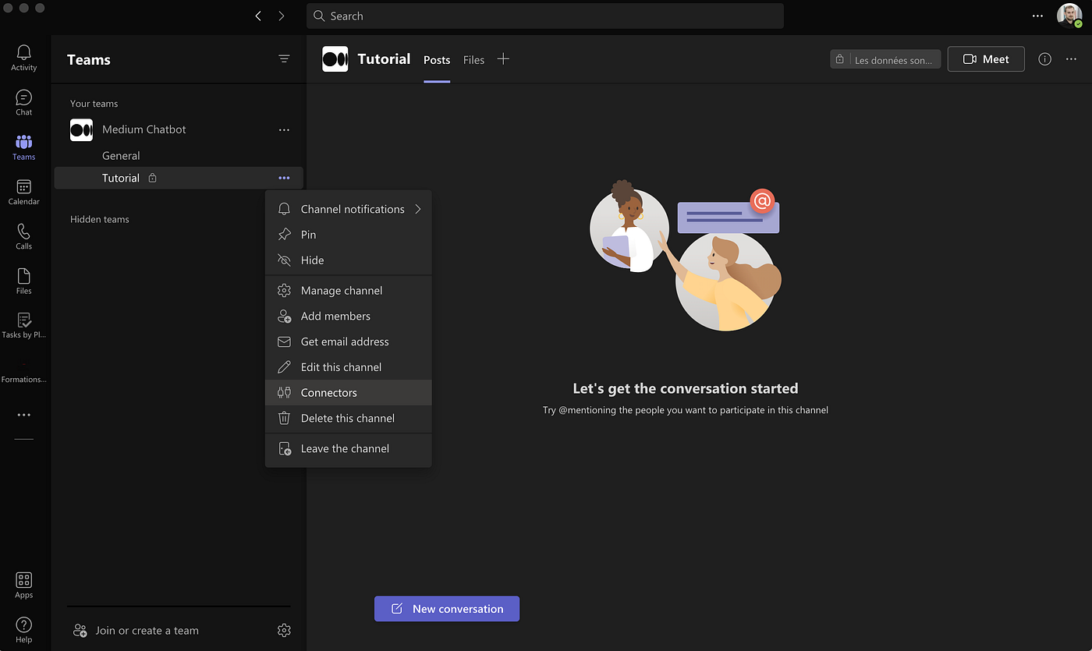Expand Channel notifications submenu

click(349, 209)
